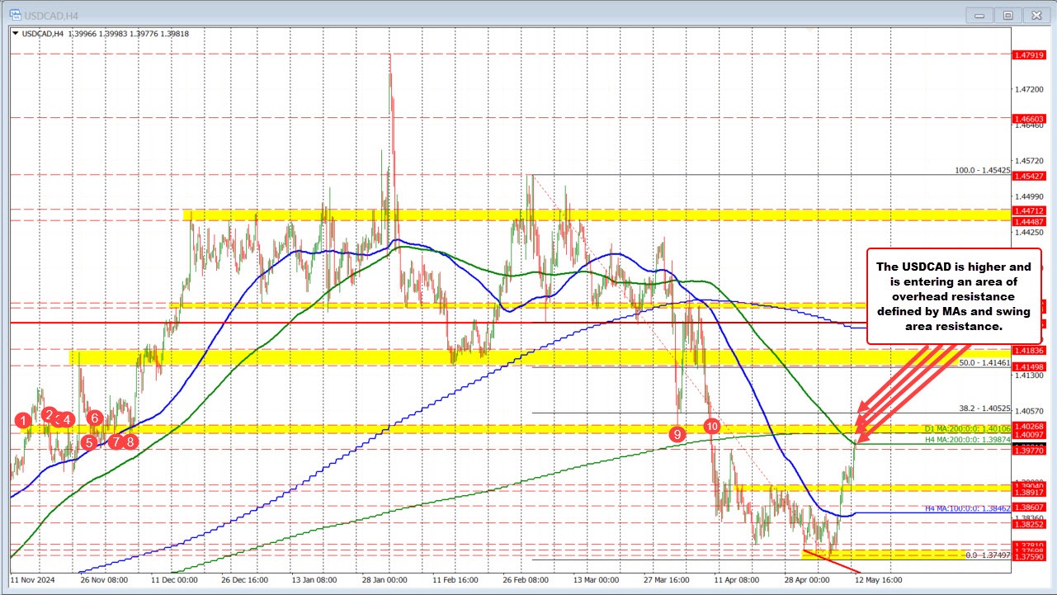Image resolution: width=1057 pixels, height=595 pixels.
Task: Select the overhead resistance text annotation box
Action: (956, 297)
